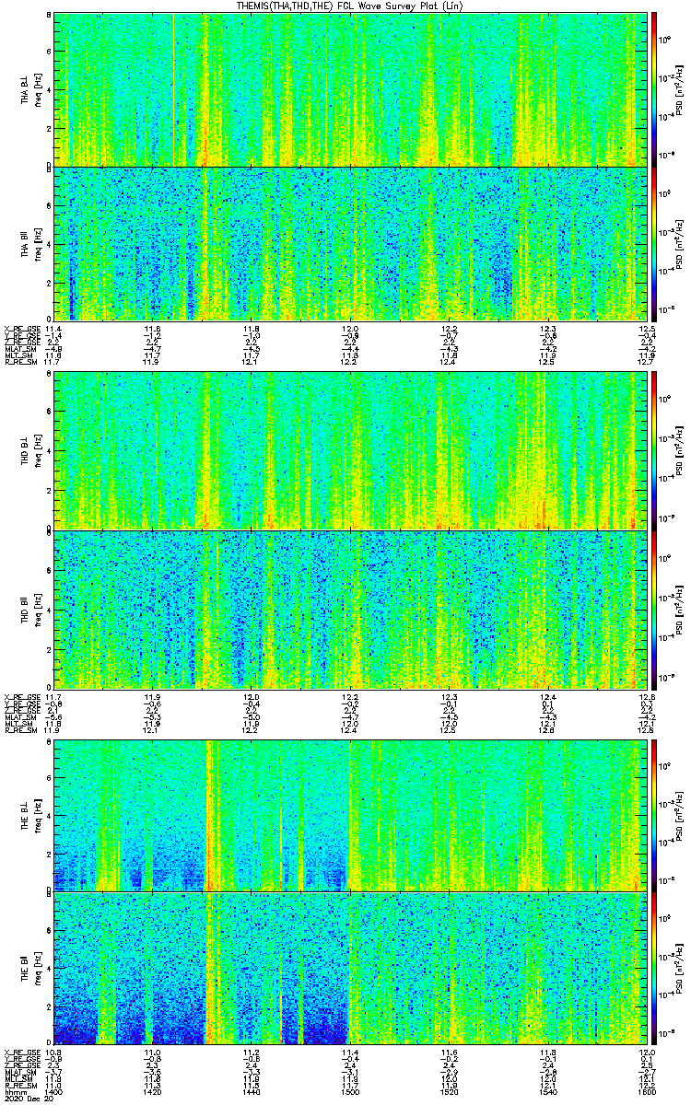
Task: Click the R_RE_SM row label under THE panels
Action: pyautogui.click(x=21, y=1085)
